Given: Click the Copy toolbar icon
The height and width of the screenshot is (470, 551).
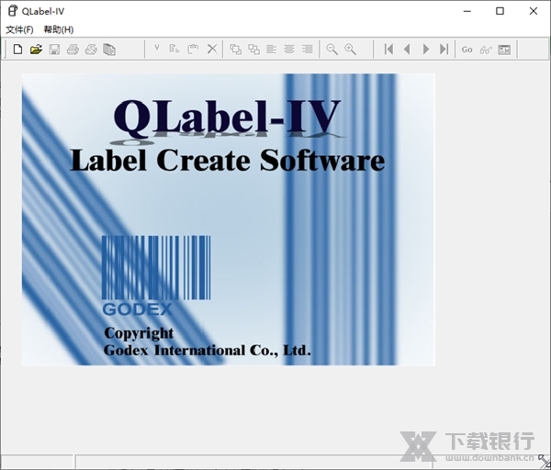Looking at the screenshot, I should coord(174,49).
